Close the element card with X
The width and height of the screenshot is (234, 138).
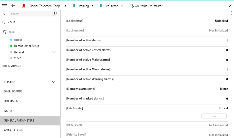230,6
